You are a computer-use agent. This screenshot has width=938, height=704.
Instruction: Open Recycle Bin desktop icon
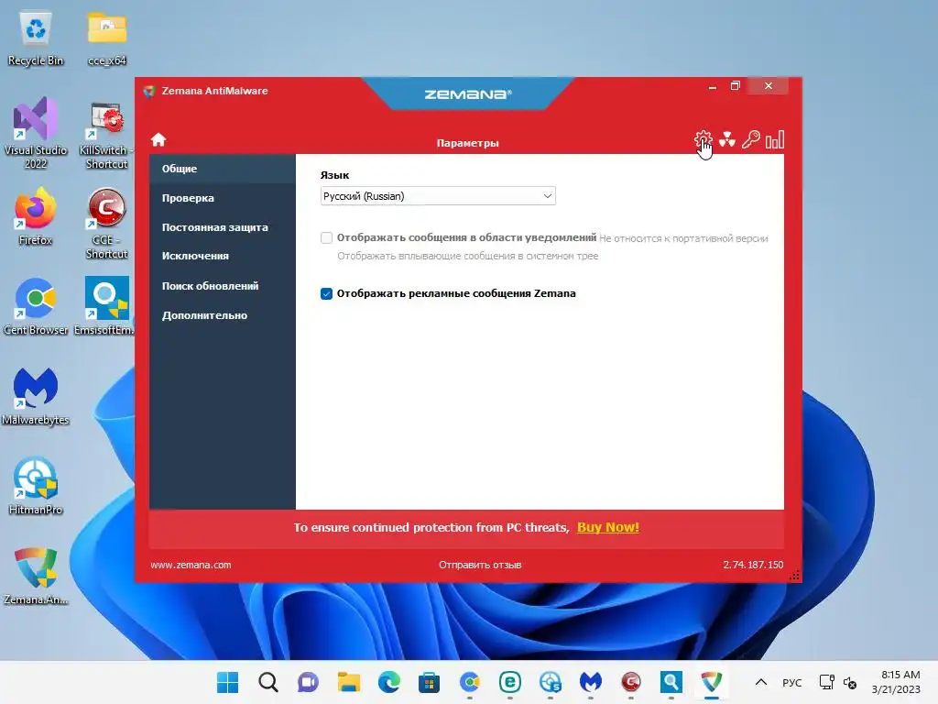(x=36, y=38)
